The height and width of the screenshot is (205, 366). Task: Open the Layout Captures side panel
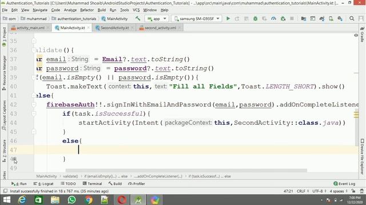(x=4, y=115)
